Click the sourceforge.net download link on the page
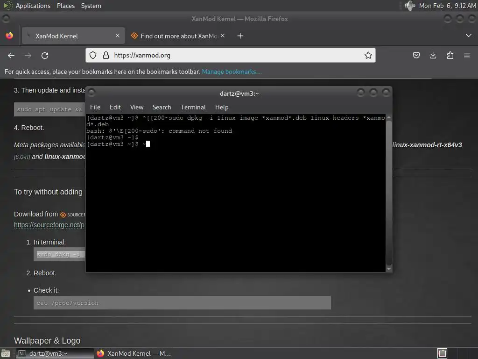 coord(49,225)
